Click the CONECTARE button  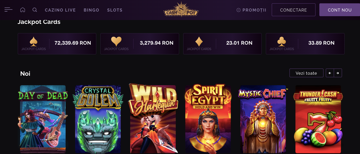click(x=294, y=10)
